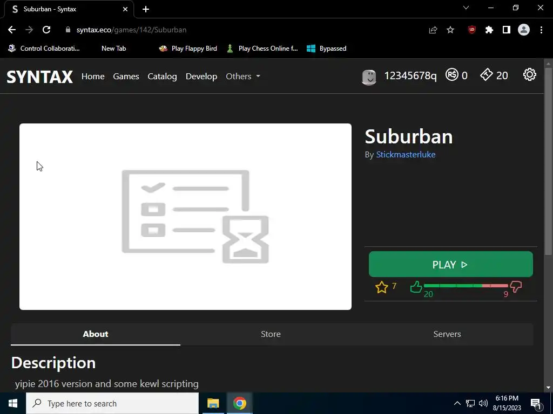This screenshot has width=553, height=414.
Task: Open creator Stickmasterluke's profile
Action: pos(406,155)
